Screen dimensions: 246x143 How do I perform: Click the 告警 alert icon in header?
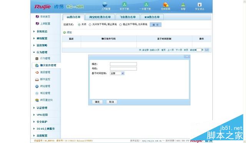183,5
